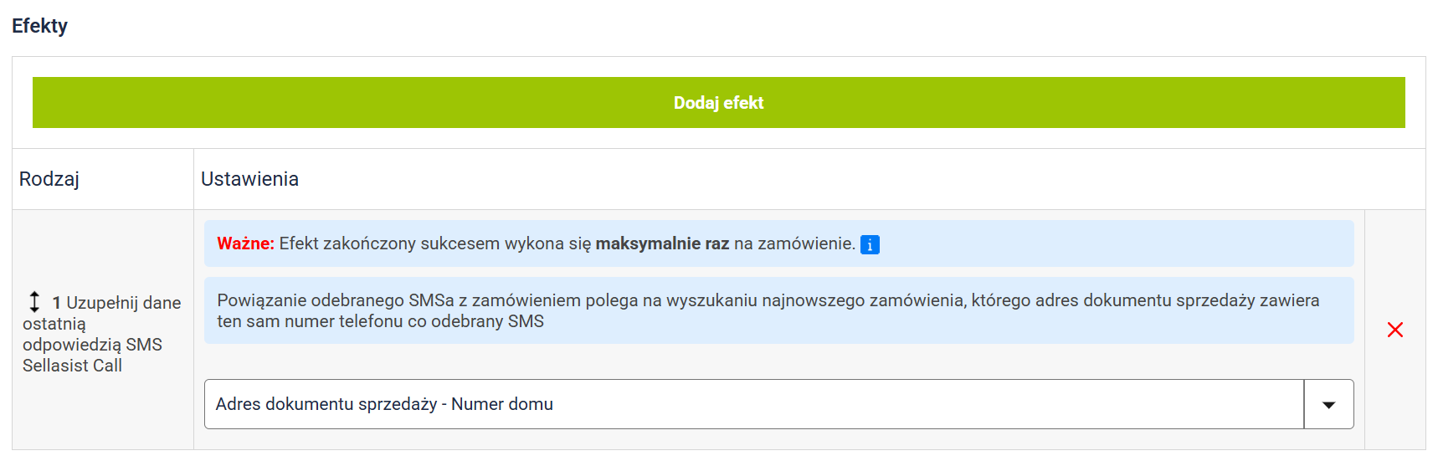Delete the effect with the red X
This screenshot has height=461, width=1438.
pos(1394,330)
